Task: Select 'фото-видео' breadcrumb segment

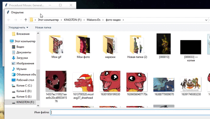Action: pyautogui.click(x=113, y=20)
